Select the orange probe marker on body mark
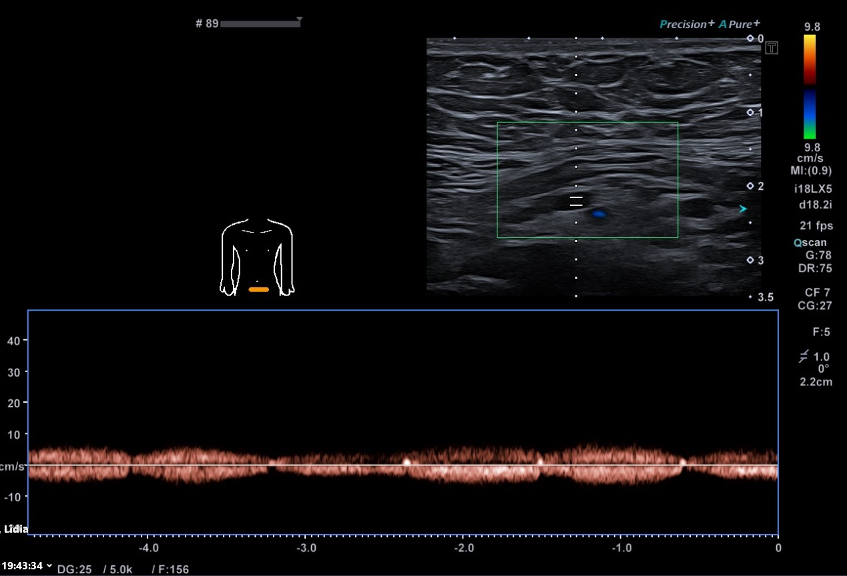Screen dimensions: 847x576 tap(258, 290)
